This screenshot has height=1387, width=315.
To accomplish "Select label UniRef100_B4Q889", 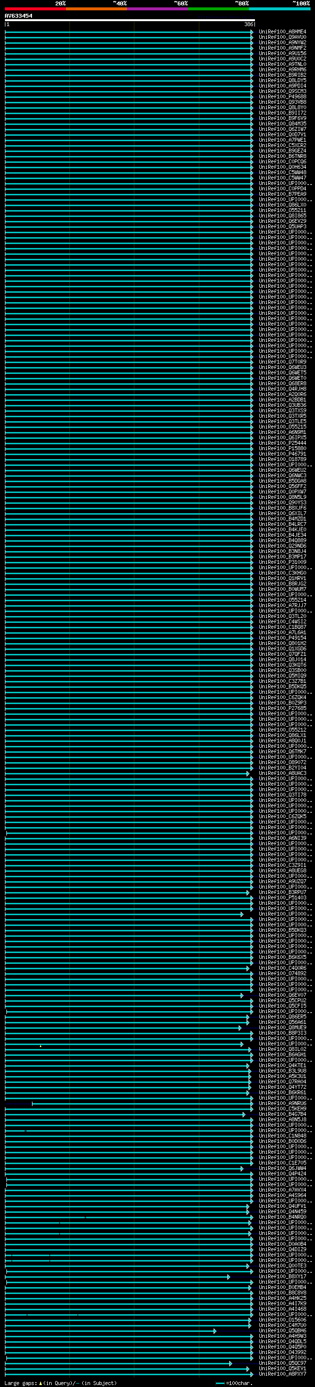I will [282, 541].
